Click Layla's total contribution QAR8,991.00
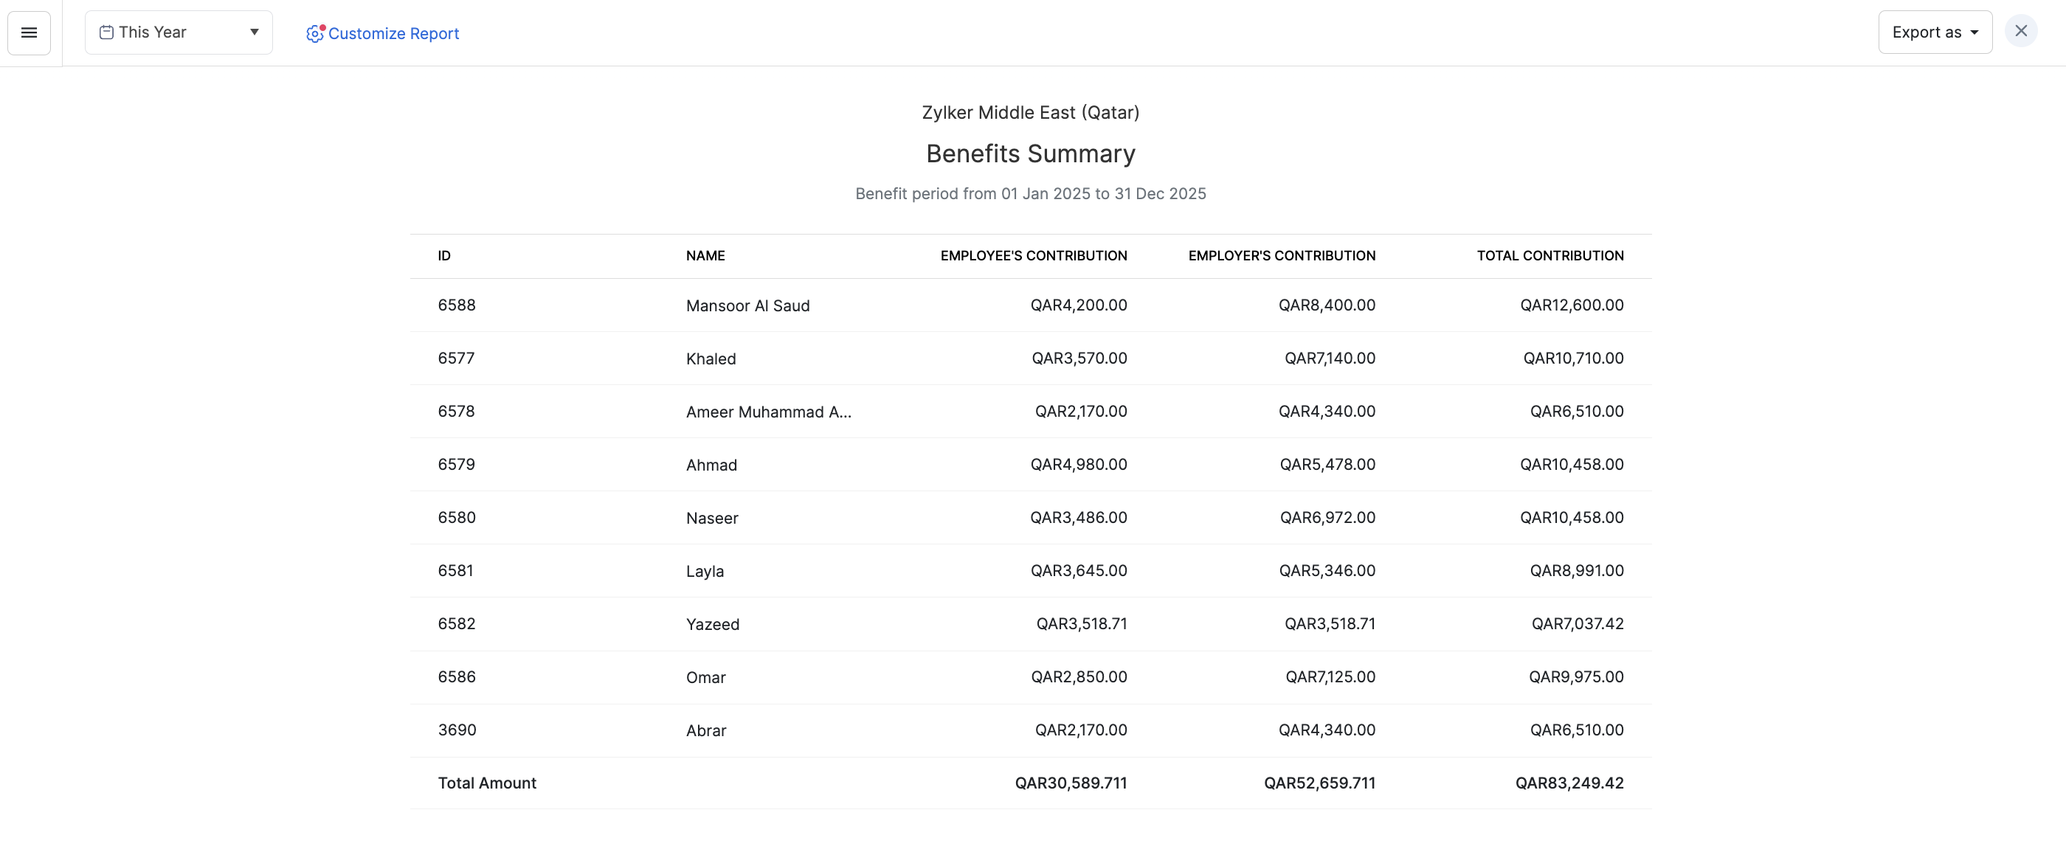The width and height of the screenshot is (2066, 866). (x=1576, y=571)
